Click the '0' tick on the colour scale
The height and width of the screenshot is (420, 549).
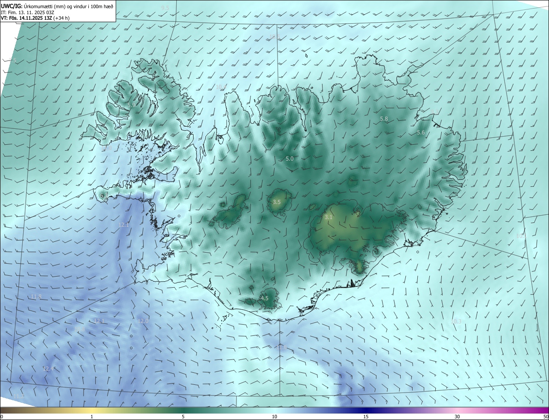point(1,417)
